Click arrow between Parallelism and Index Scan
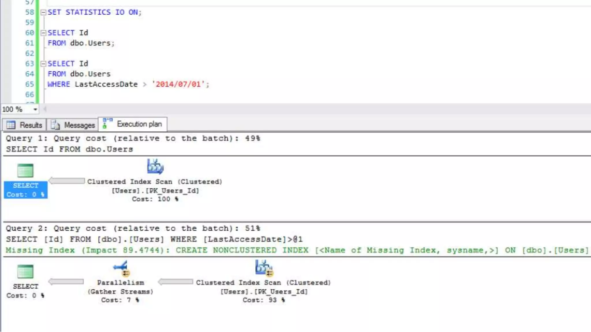The width and height of the screenshot is (591, 332). 175,282
